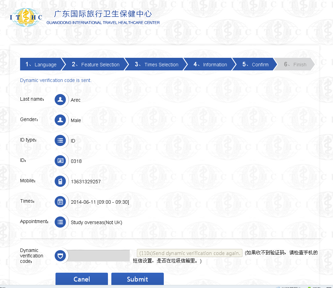Click the ID card icon beside 0318
Screen dimensions: 333x288
click(60, 161)
